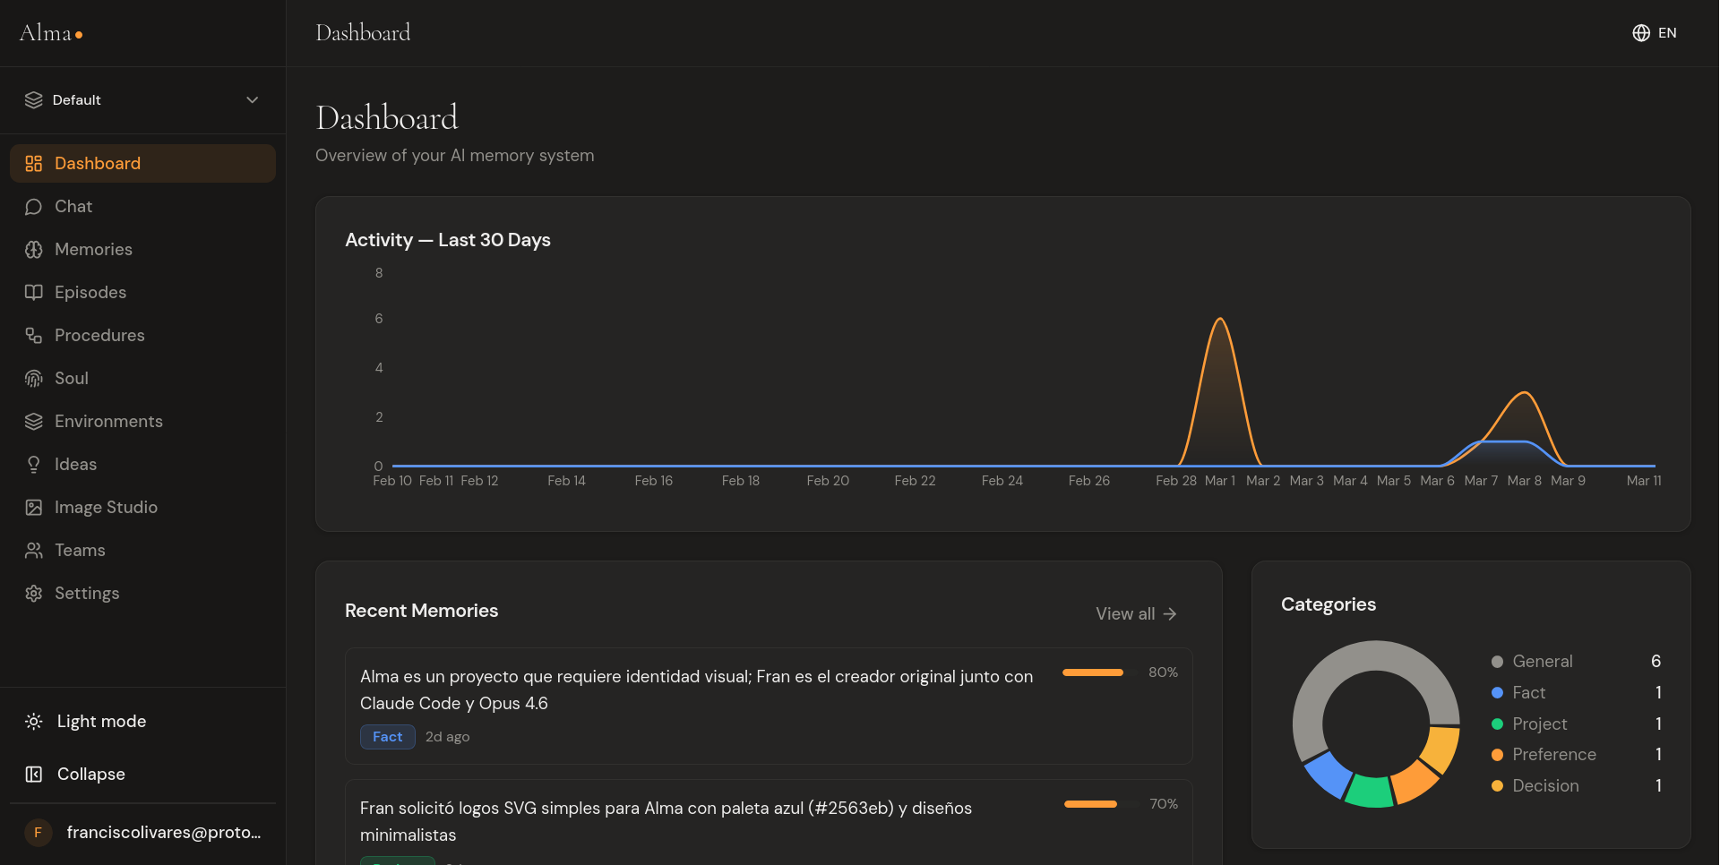Click the "Feb 20" axis label
This screenshot has width=1720, height=865.
828,481
